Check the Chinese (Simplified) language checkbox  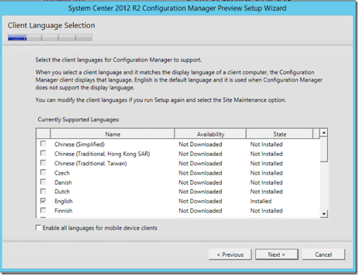coord(44,144)
